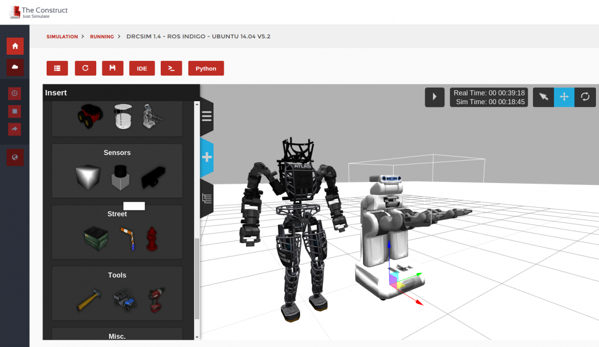Screen dimensions: 599x347
Task: Open the Python console
Action: tap(206, 68)
